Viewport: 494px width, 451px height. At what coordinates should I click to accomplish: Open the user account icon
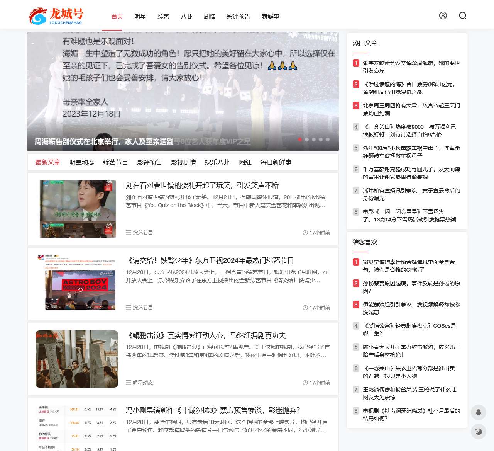click(x=443, y=15)
